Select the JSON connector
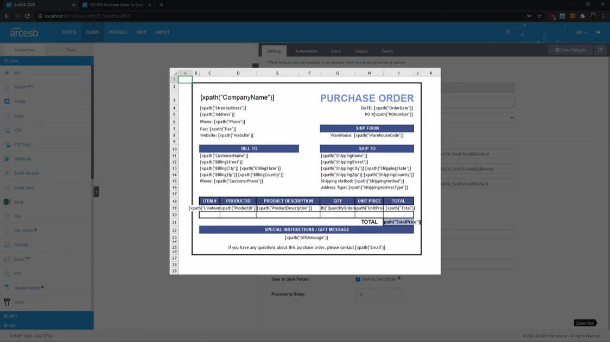610x342 pixels. [x=19, y=302]
